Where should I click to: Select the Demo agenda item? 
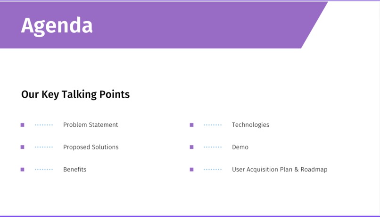coord(240,147)
